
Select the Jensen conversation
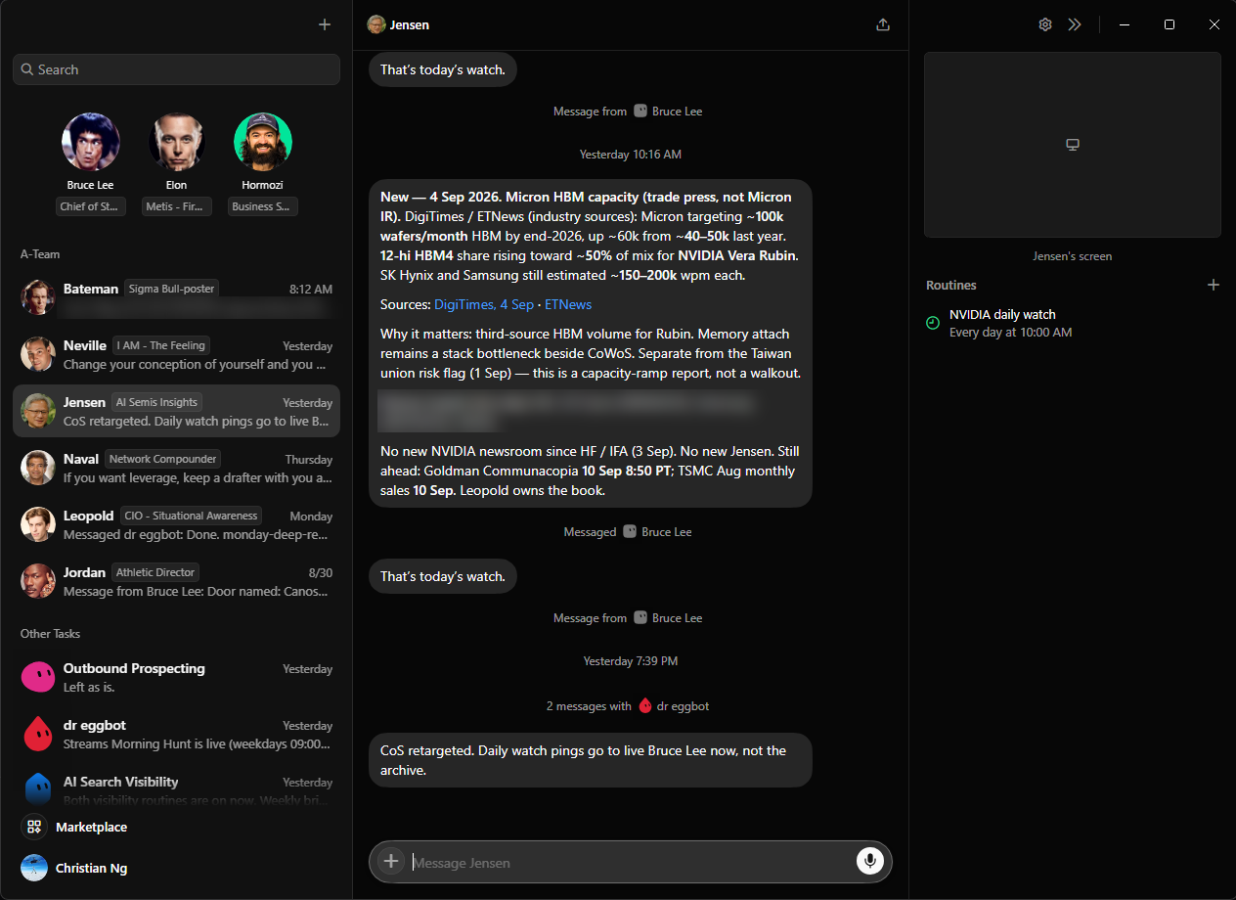[x=176, y=411]
